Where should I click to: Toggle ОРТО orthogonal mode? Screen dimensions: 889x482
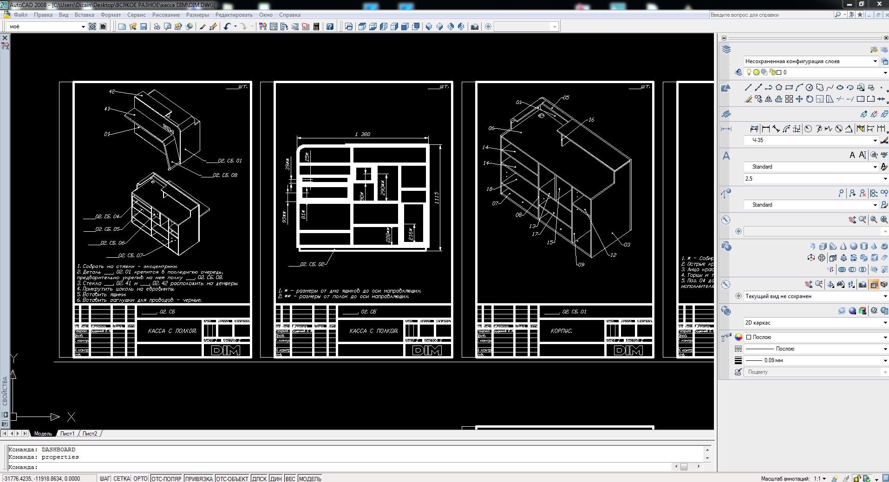(140, 479)
